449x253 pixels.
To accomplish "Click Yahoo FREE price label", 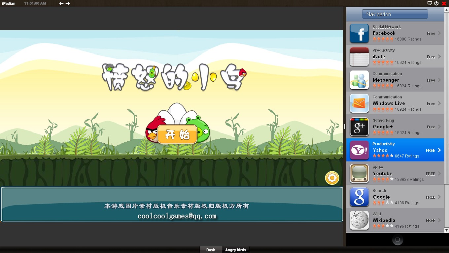I will tap(431, 151).
